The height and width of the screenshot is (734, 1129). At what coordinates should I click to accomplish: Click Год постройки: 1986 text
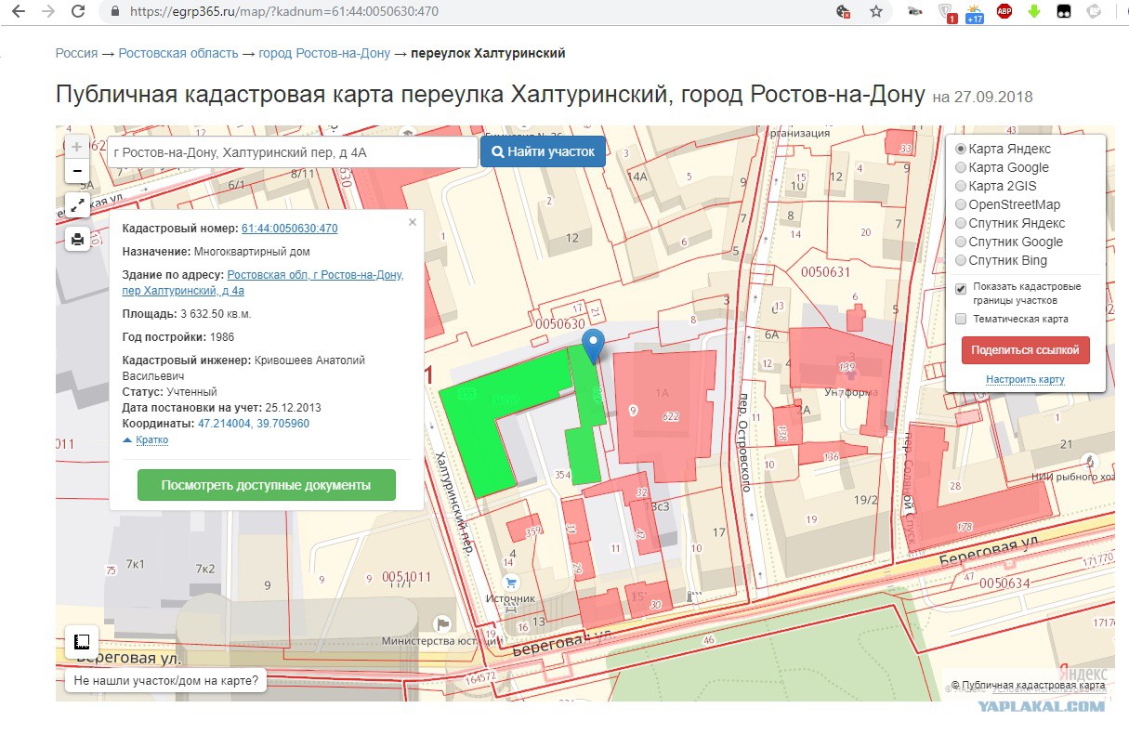tap(177, 336)
